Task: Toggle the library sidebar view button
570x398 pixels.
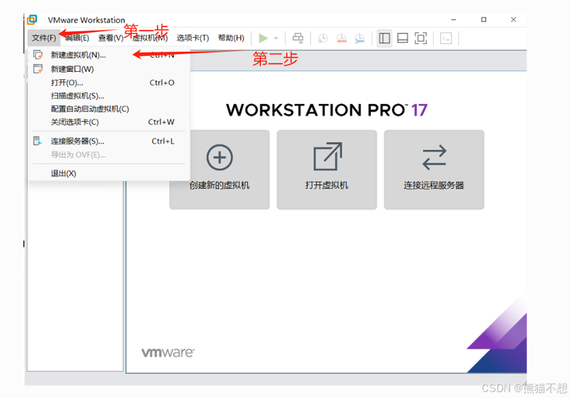Action: tap(384, 38)
